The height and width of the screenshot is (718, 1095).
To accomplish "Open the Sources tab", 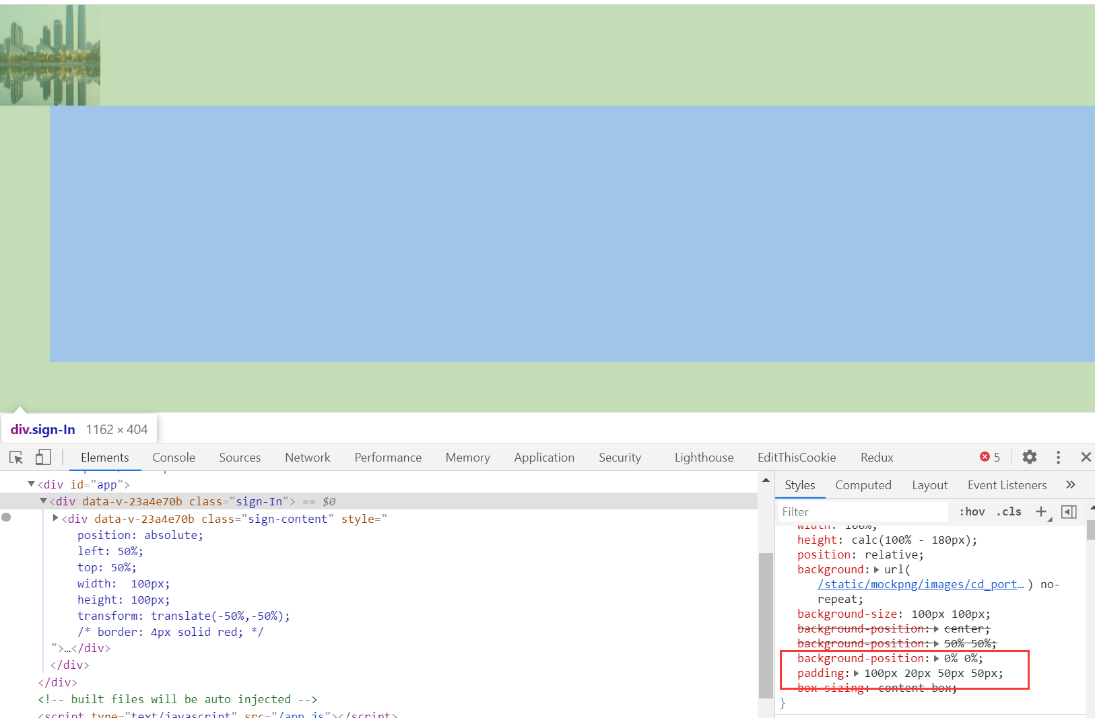I will 240,458.
